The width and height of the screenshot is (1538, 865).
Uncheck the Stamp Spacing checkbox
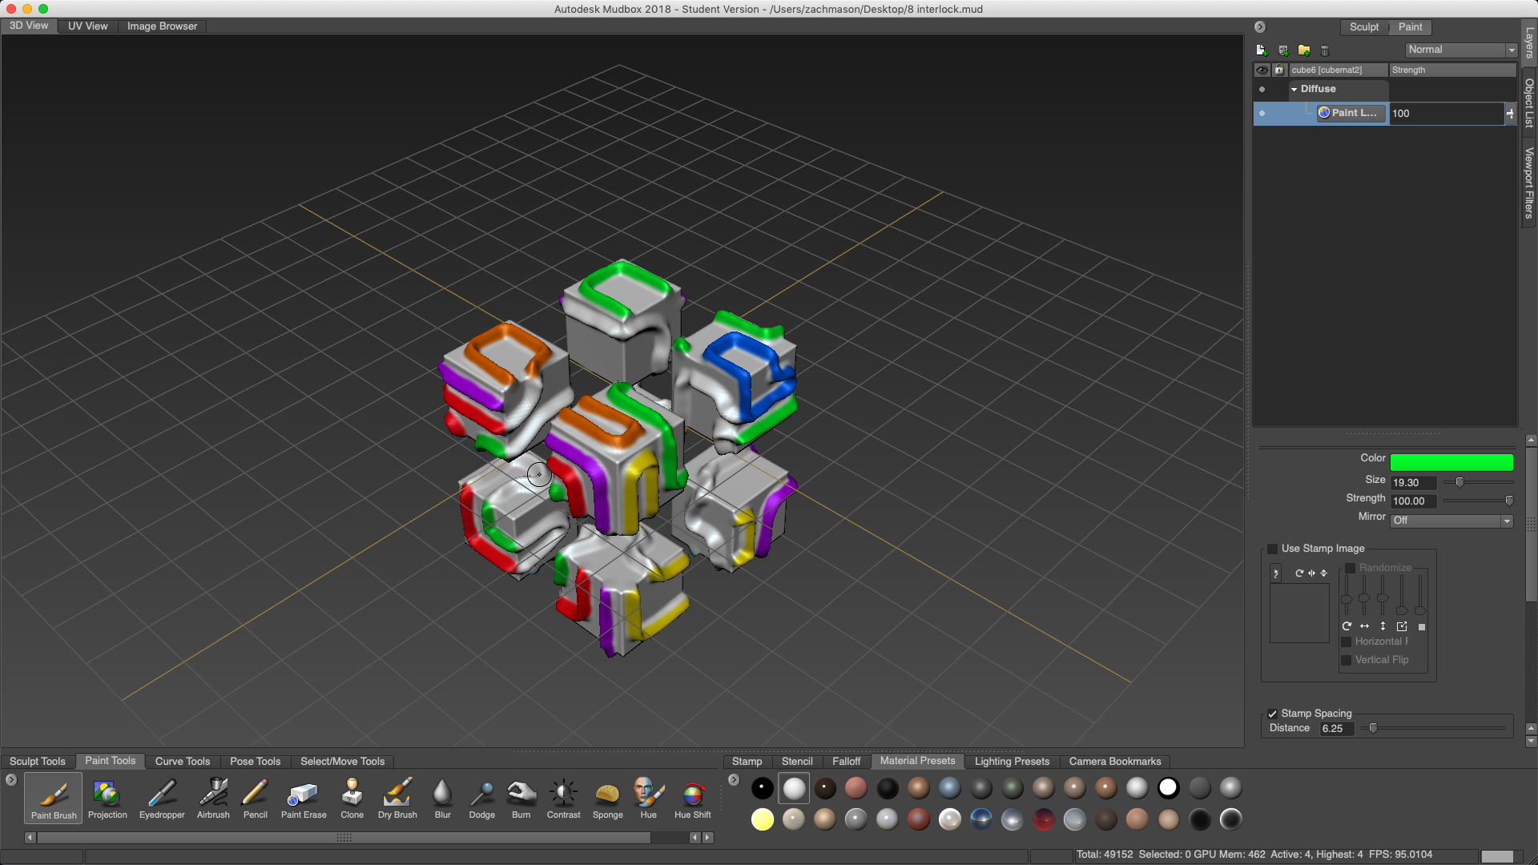1272,714
